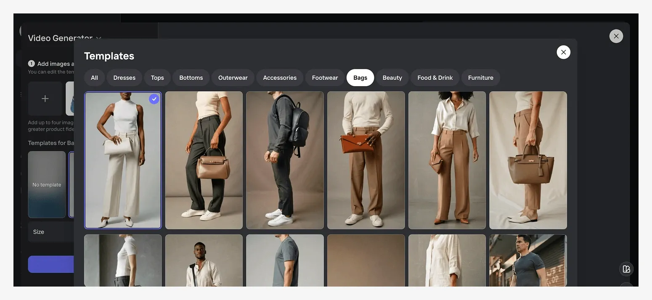Choose the plain brown backdrop template
The image size is (652, 300).
[x=366, y=261]
